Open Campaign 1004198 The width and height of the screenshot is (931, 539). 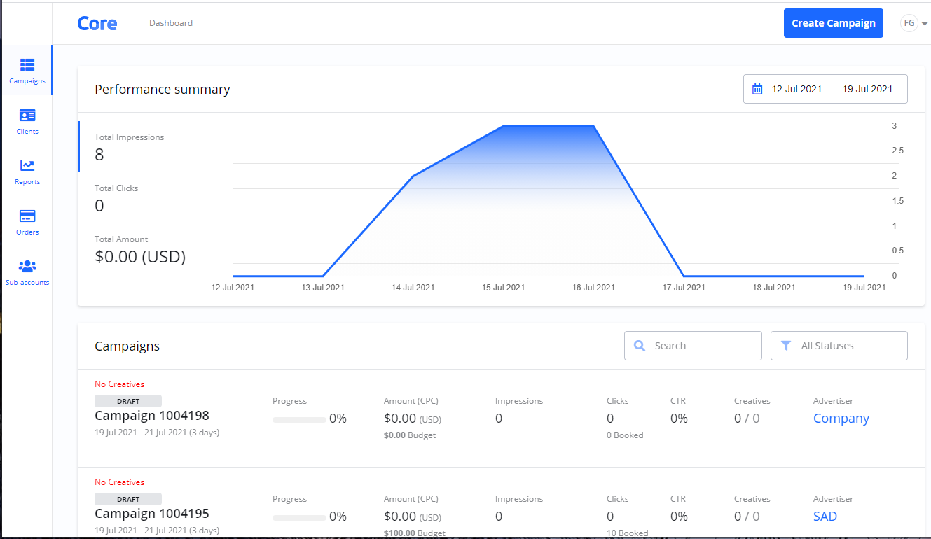coord(152,416)
